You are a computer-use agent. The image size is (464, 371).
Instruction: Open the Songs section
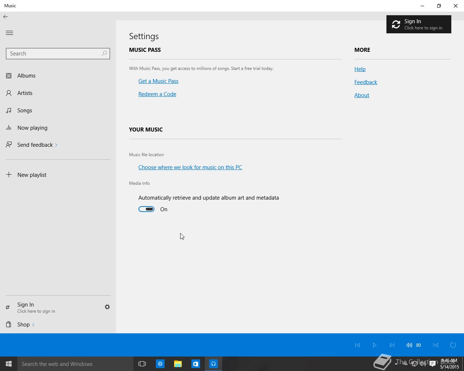(58, 110)
